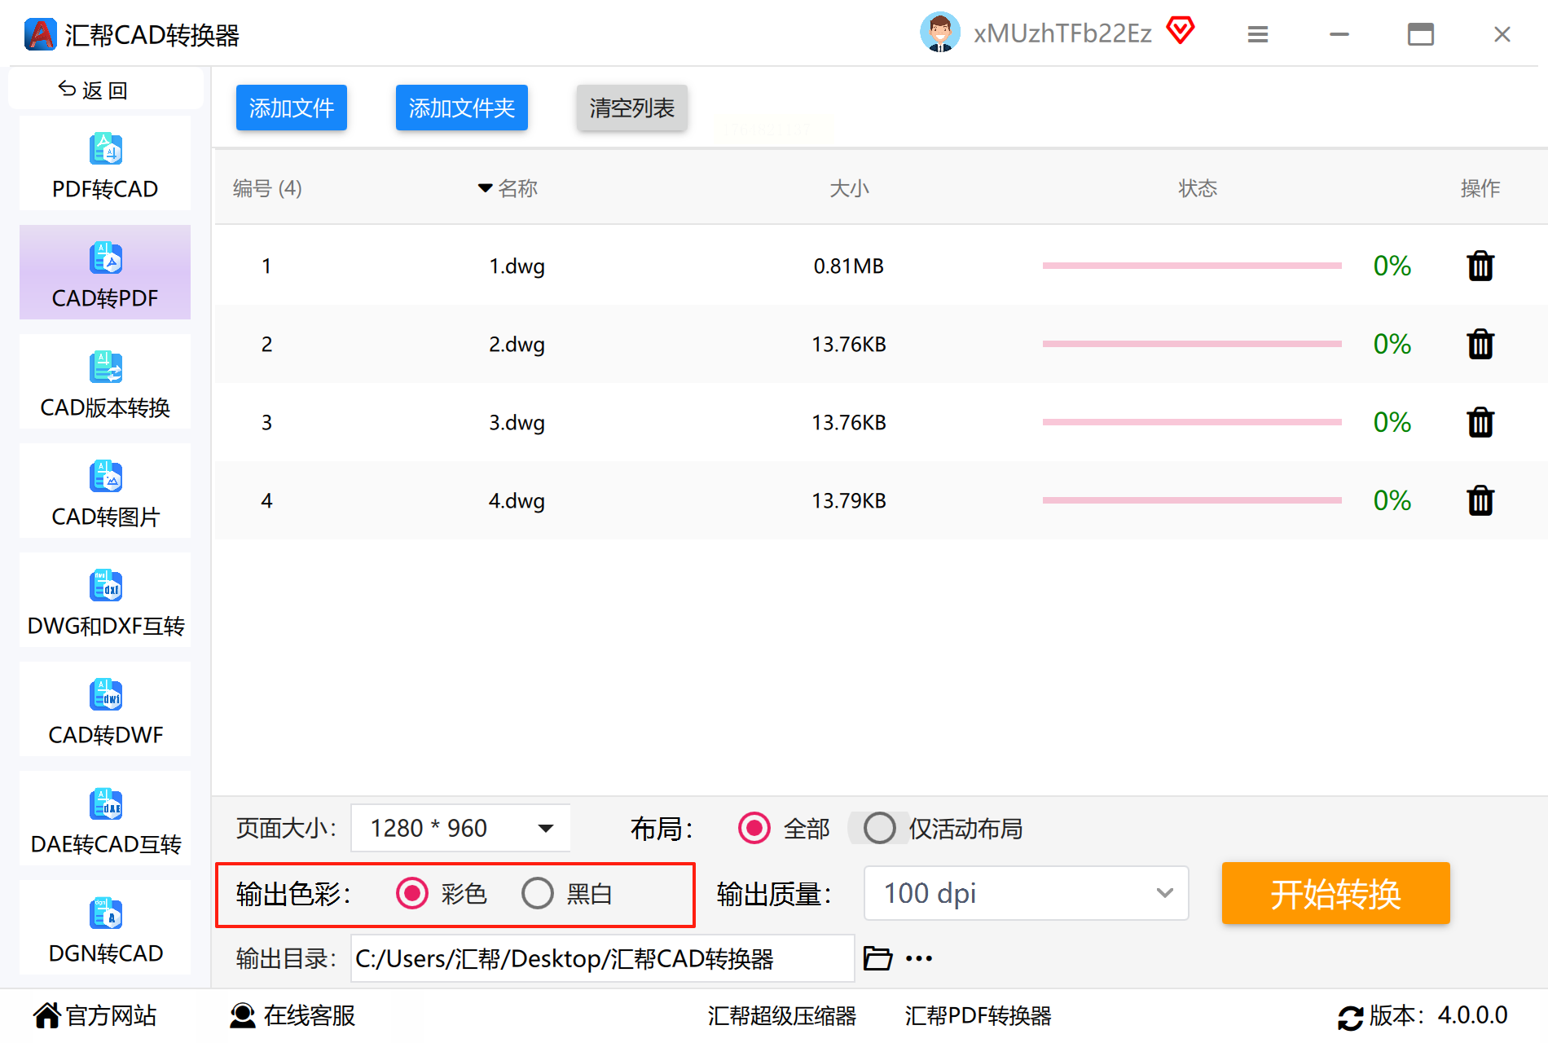Viewport: 1548px width, 1043px height.
Task: Select 黑白 output color option
Action: (538, 894)
